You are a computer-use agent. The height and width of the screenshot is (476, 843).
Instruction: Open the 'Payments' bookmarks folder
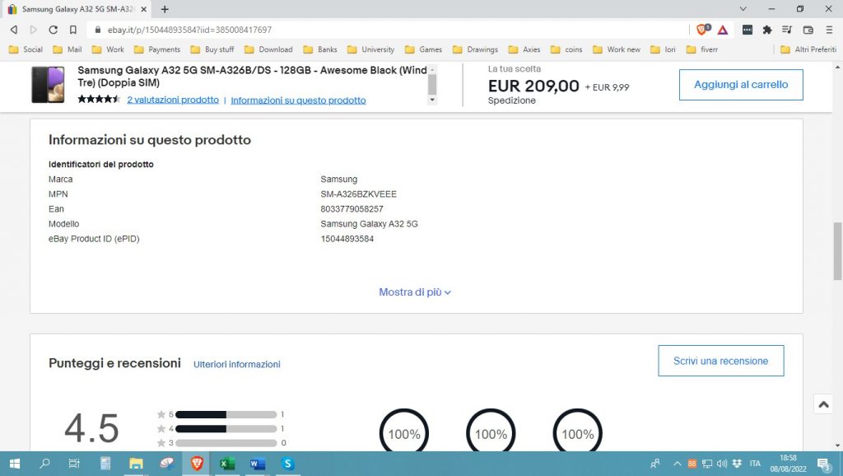(x=157, y=49)
